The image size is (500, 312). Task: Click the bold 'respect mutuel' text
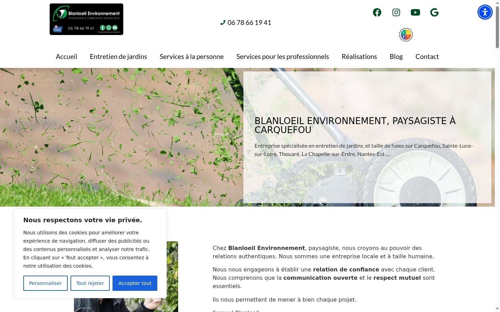397,278
